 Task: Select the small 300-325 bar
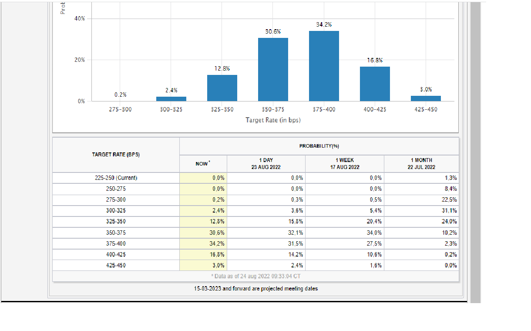pos(171,99)
